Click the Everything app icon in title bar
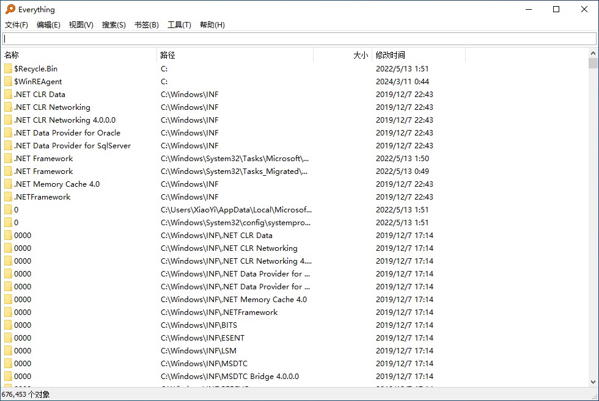 10,9
